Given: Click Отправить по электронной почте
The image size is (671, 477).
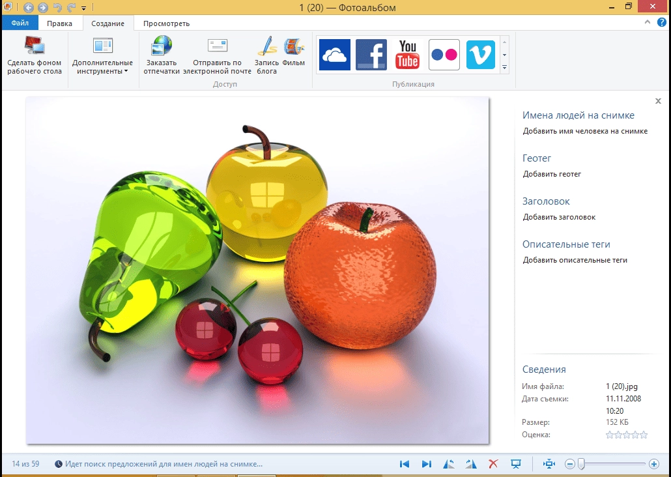Looking at the screenshot, I should click(217, 55).
